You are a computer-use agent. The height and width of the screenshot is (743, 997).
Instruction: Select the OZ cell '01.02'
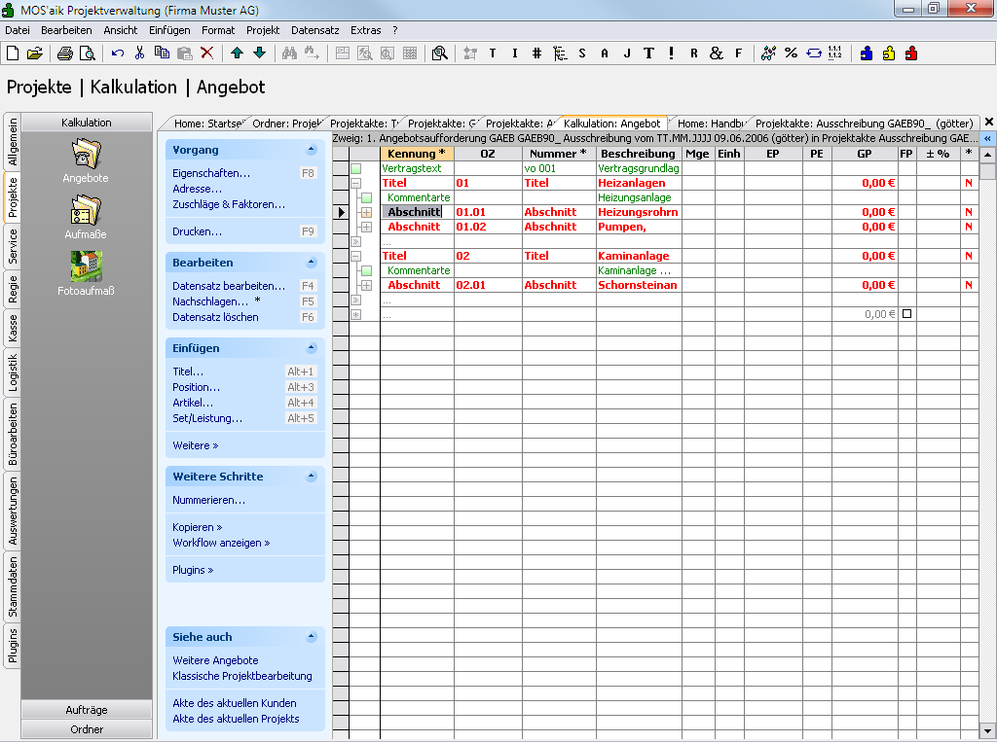[x=488, y=227]
